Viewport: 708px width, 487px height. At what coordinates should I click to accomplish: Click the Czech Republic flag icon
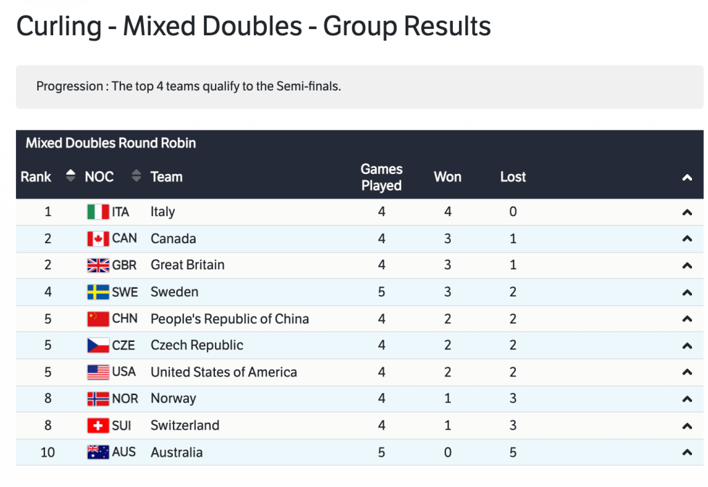(97, 345)
